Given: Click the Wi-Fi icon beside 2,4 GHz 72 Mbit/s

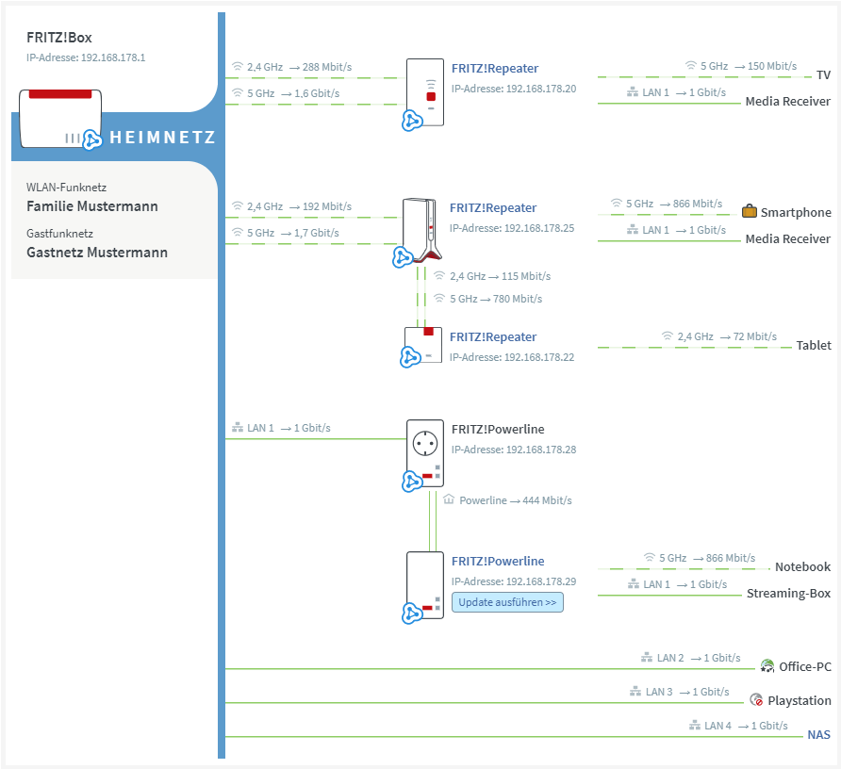Looking at the screenshot, I should 668,336.
